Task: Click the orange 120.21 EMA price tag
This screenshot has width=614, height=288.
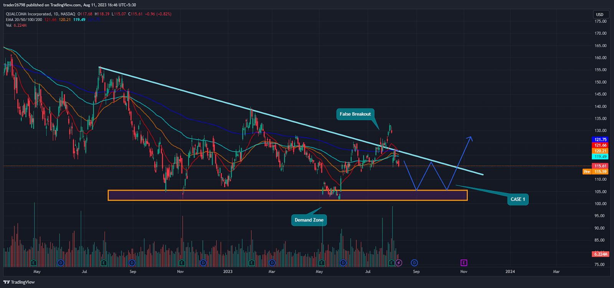Action: [x=601, y=151]
